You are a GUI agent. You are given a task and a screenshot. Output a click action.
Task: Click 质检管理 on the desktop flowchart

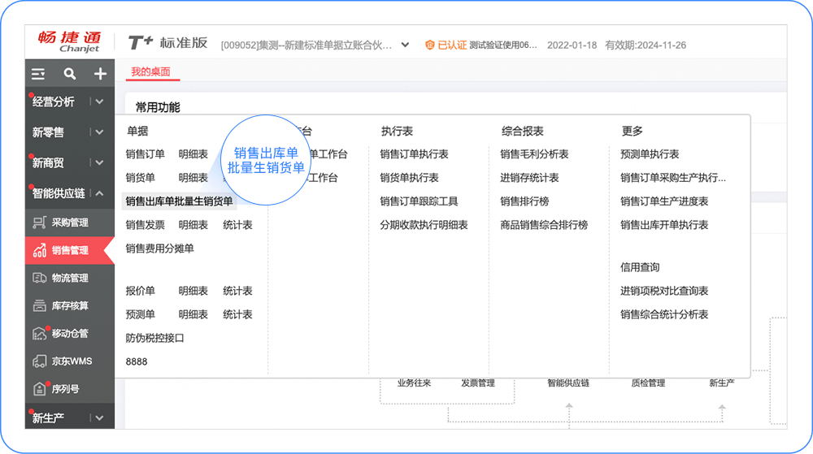[x=648, y=383]
